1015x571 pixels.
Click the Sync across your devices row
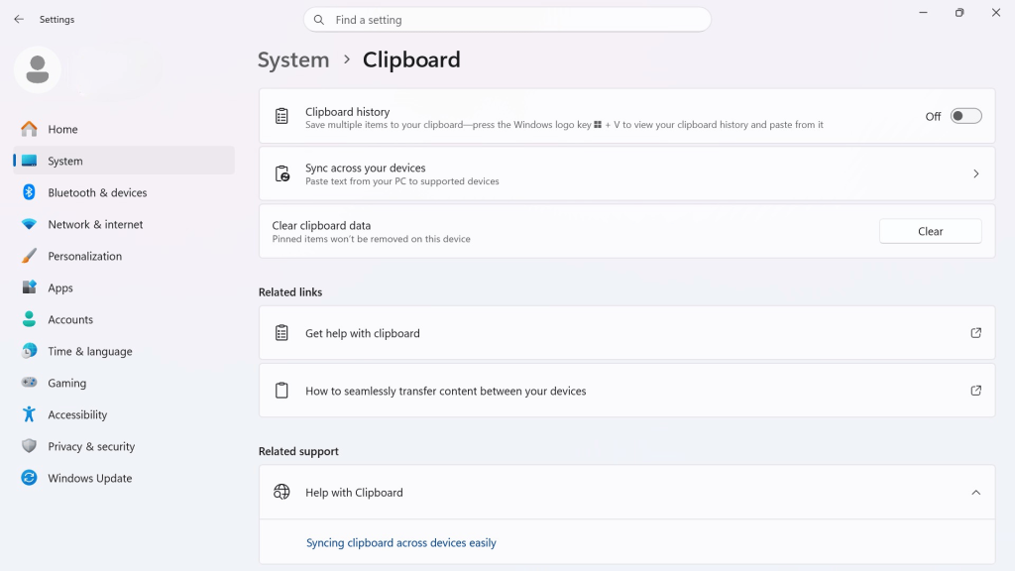pos(626,173)
